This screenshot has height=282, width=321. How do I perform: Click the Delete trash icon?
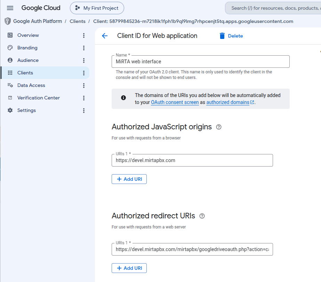tap(222, 36)
